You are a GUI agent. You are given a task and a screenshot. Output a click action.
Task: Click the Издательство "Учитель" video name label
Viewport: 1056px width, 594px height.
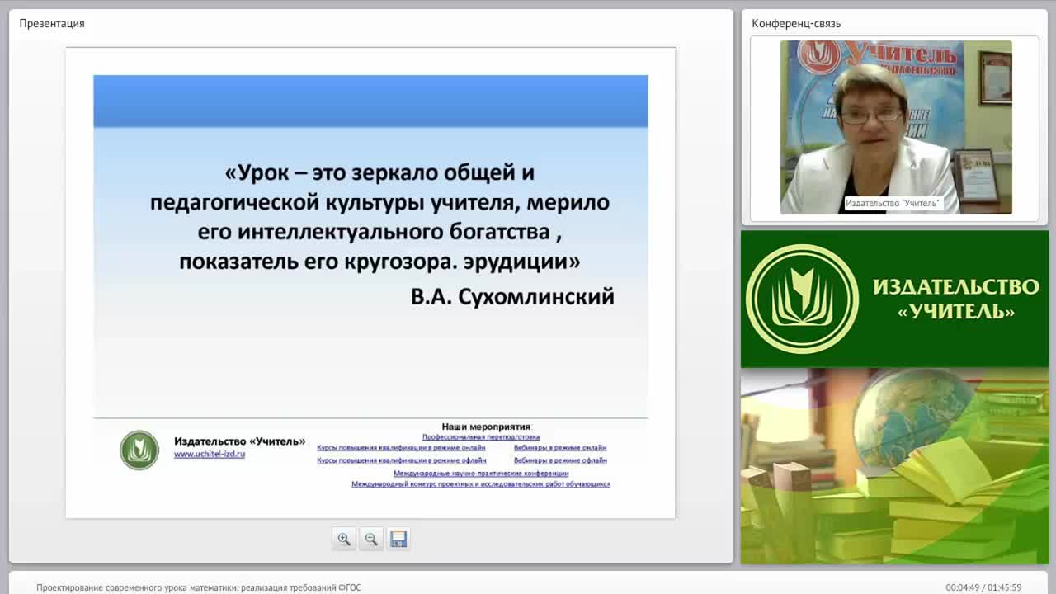tap(893, 203)
